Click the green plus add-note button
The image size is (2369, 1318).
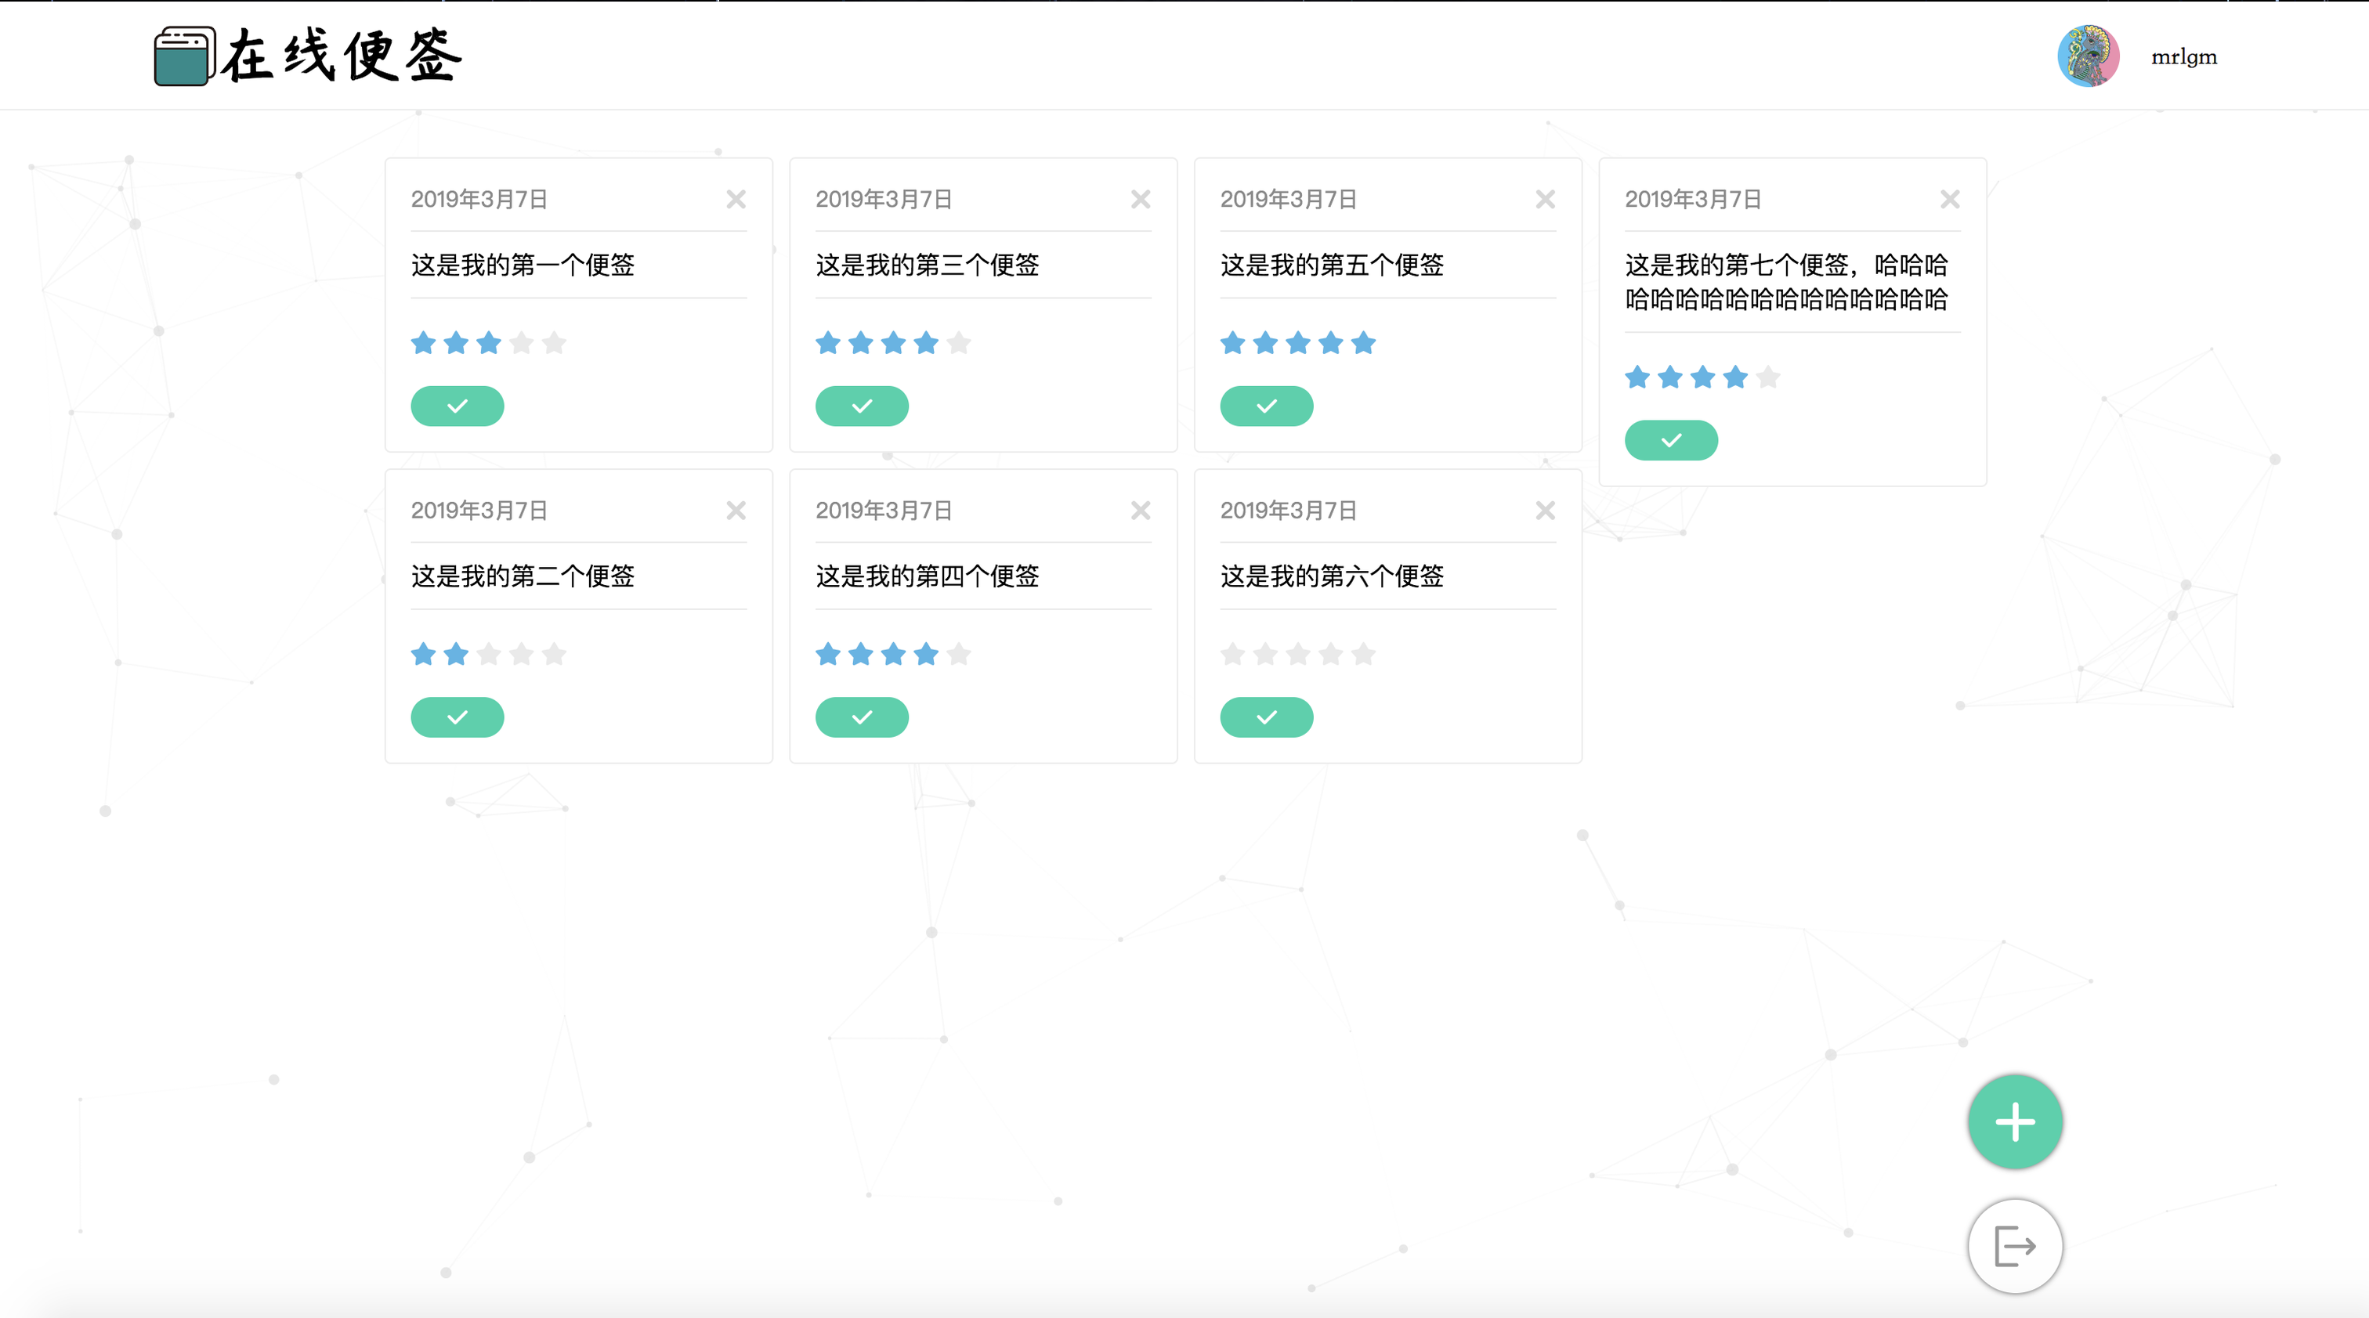coord(2014,1121)
